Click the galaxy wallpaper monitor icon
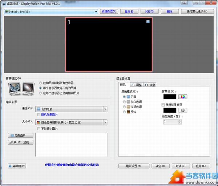 tap(28, 88)
